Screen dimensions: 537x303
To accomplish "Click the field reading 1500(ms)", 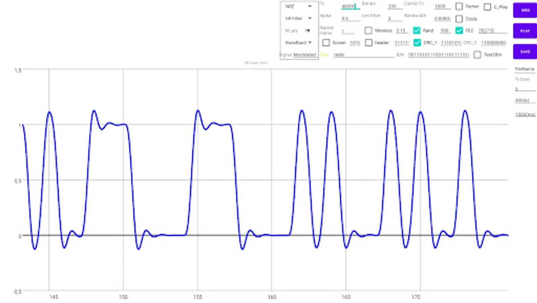I will (x=525, y=115).
